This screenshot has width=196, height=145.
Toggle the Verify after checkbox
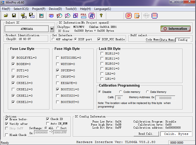pyautogui.click(x=7, y=124)
